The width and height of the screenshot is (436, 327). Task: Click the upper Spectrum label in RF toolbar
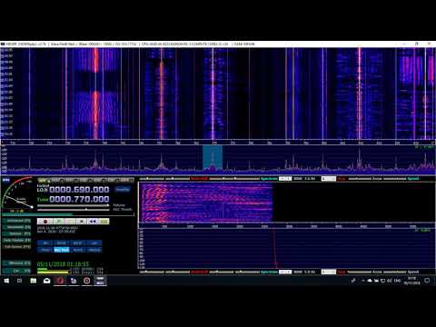click(x=269, y=179)
